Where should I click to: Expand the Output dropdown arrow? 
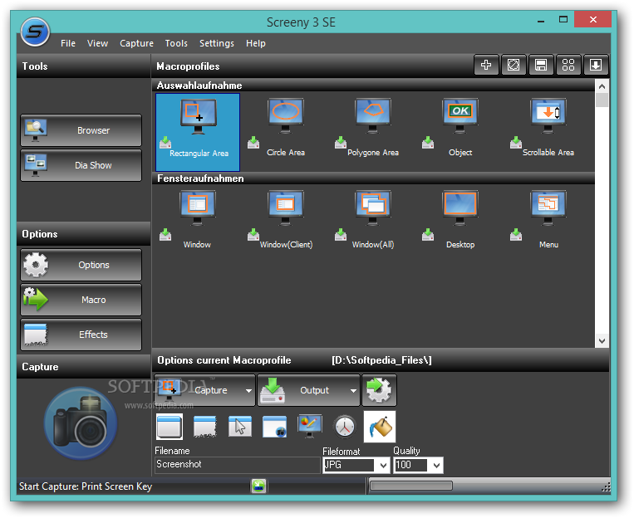tap(353, 390)
